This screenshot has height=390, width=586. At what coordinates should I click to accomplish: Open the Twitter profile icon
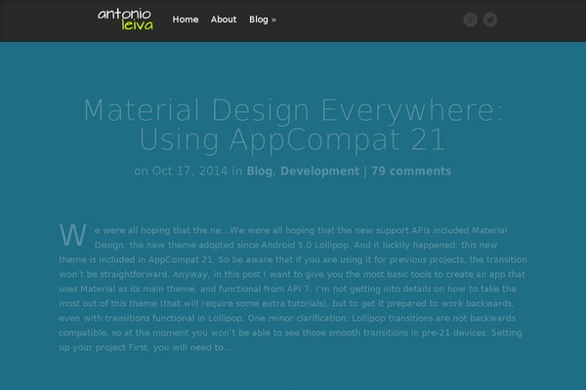point(490,19)
